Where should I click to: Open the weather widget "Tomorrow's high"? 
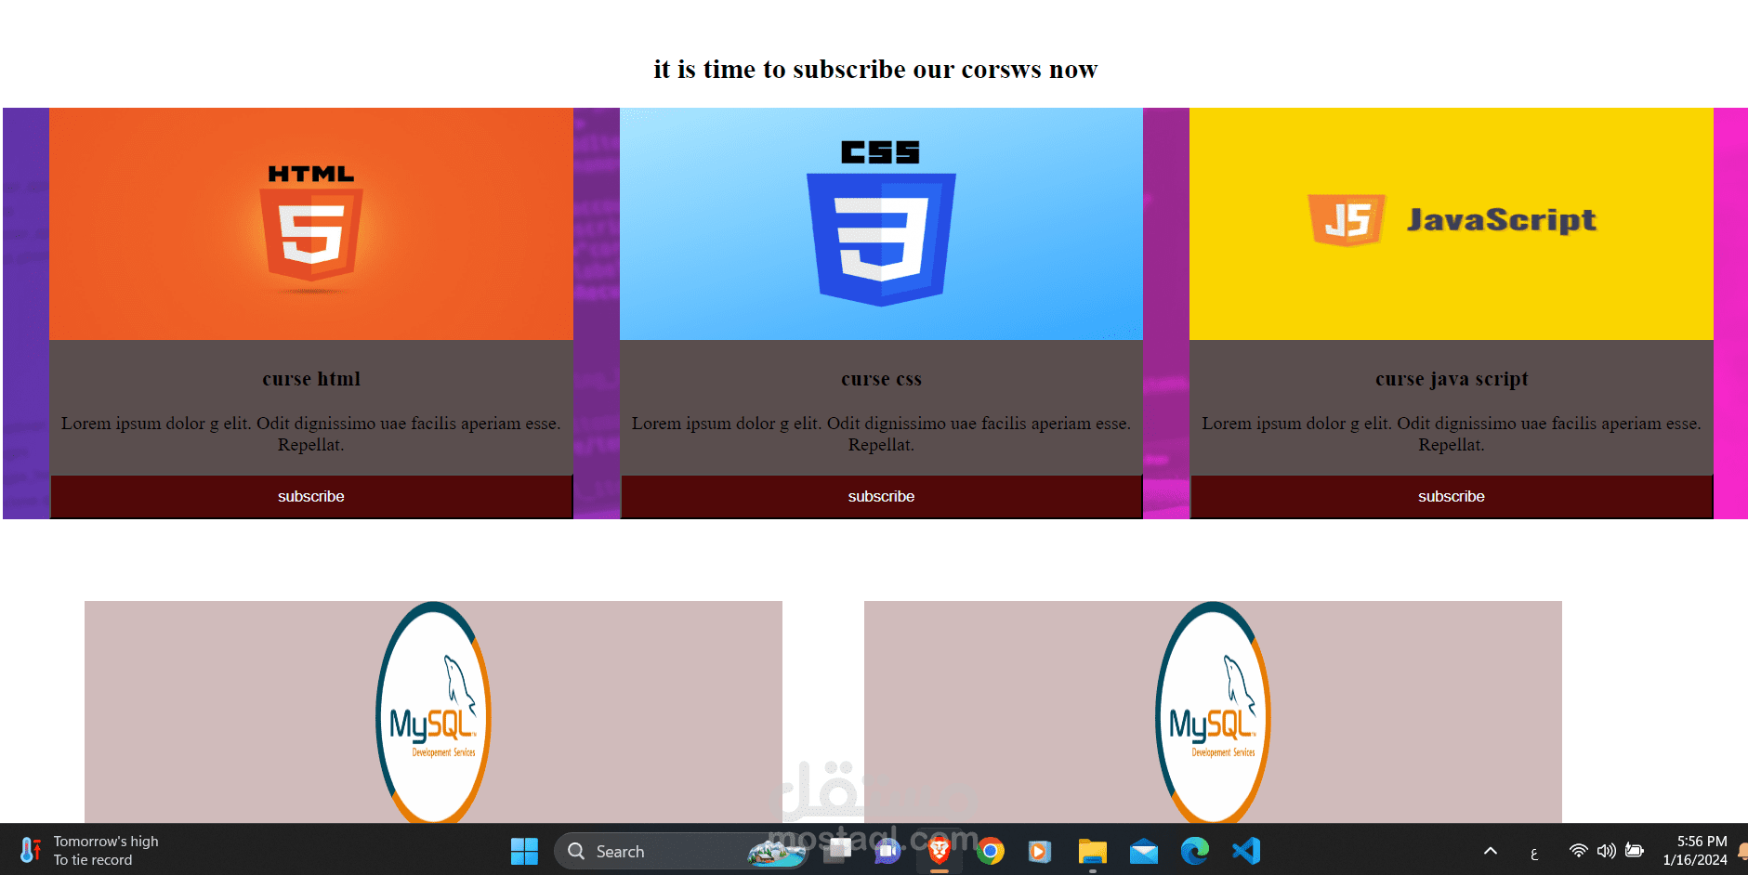pos(89,851)
